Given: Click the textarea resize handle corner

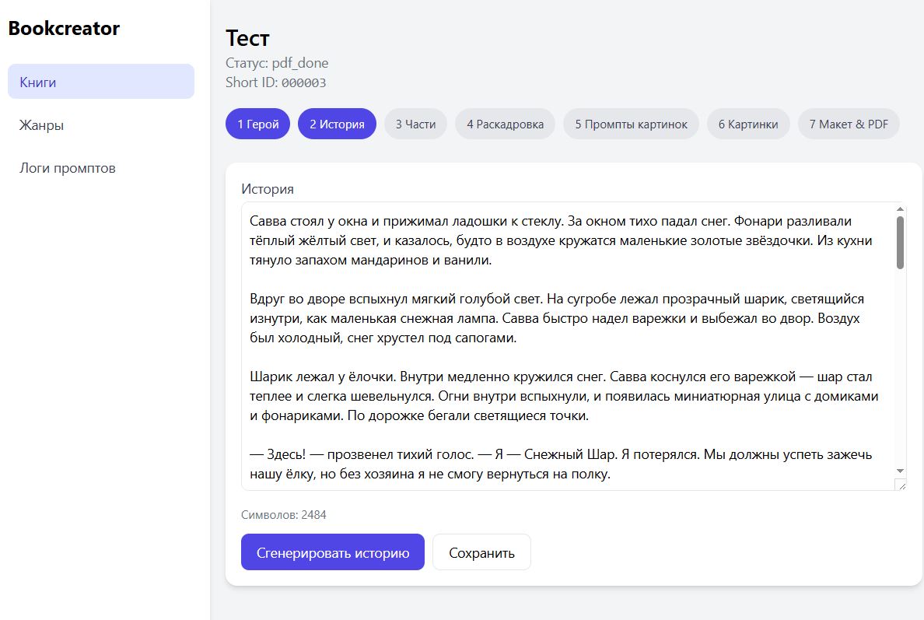Looking at the screenshot, I should click(901, 485).
